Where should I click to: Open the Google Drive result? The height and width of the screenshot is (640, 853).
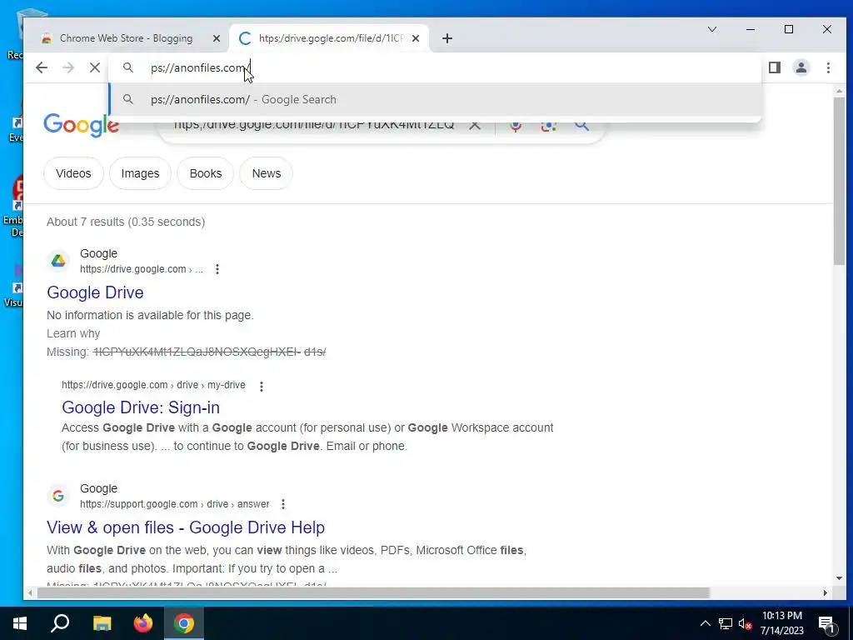(x=95, y=292)
